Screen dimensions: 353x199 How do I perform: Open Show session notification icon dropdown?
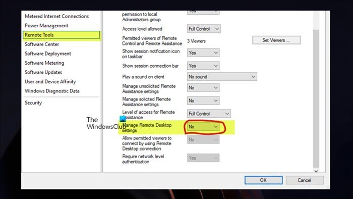click(x=203, y=53)
